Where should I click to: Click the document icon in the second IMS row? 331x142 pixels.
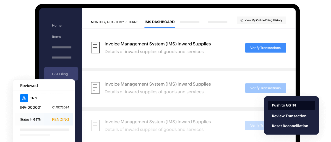click(x=95, y=88)
